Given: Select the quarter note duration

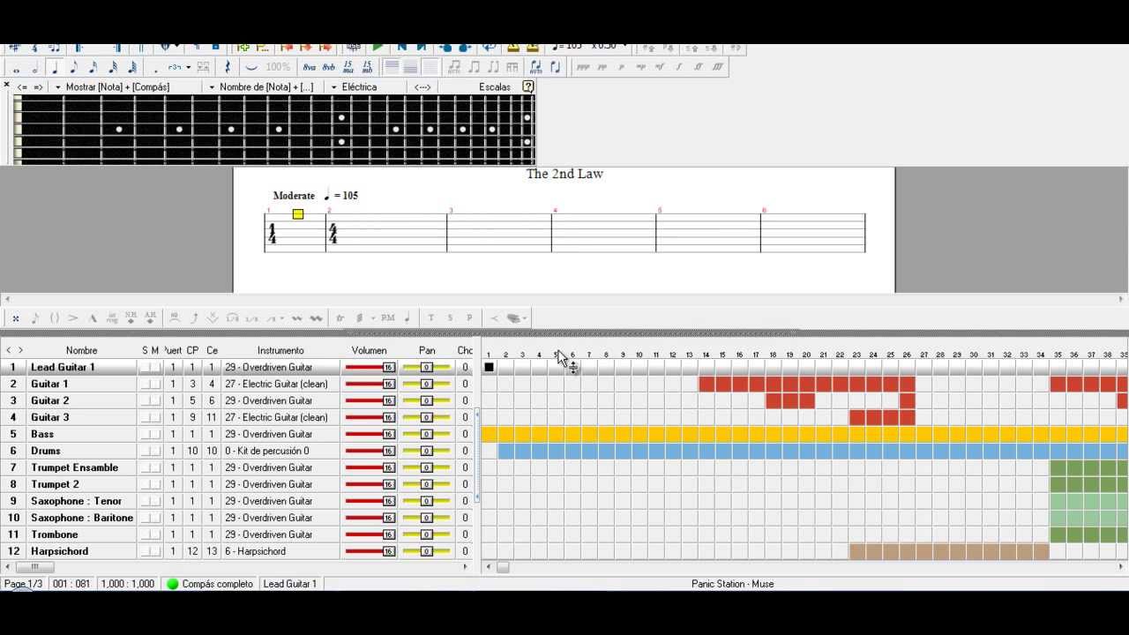Looking at the screenshot, I should [x=55, y=68].
